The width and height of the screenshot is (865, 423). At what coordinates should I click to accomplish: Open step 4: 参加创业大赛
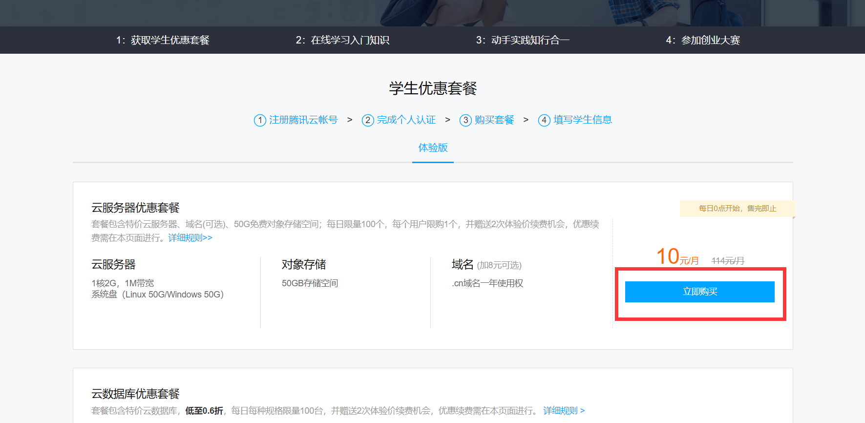(x=703, y=40)
